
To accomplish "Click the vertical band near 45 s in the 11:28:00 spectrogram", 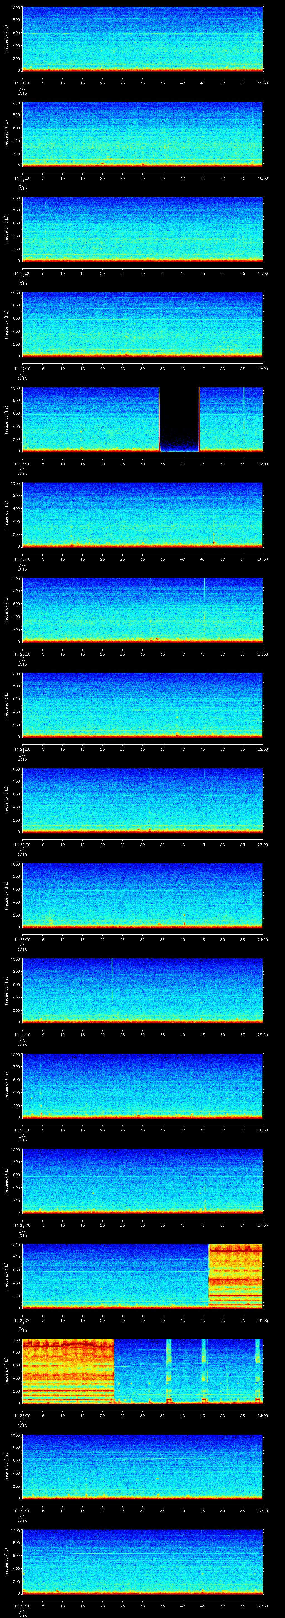I will [x=203, y=1371].
